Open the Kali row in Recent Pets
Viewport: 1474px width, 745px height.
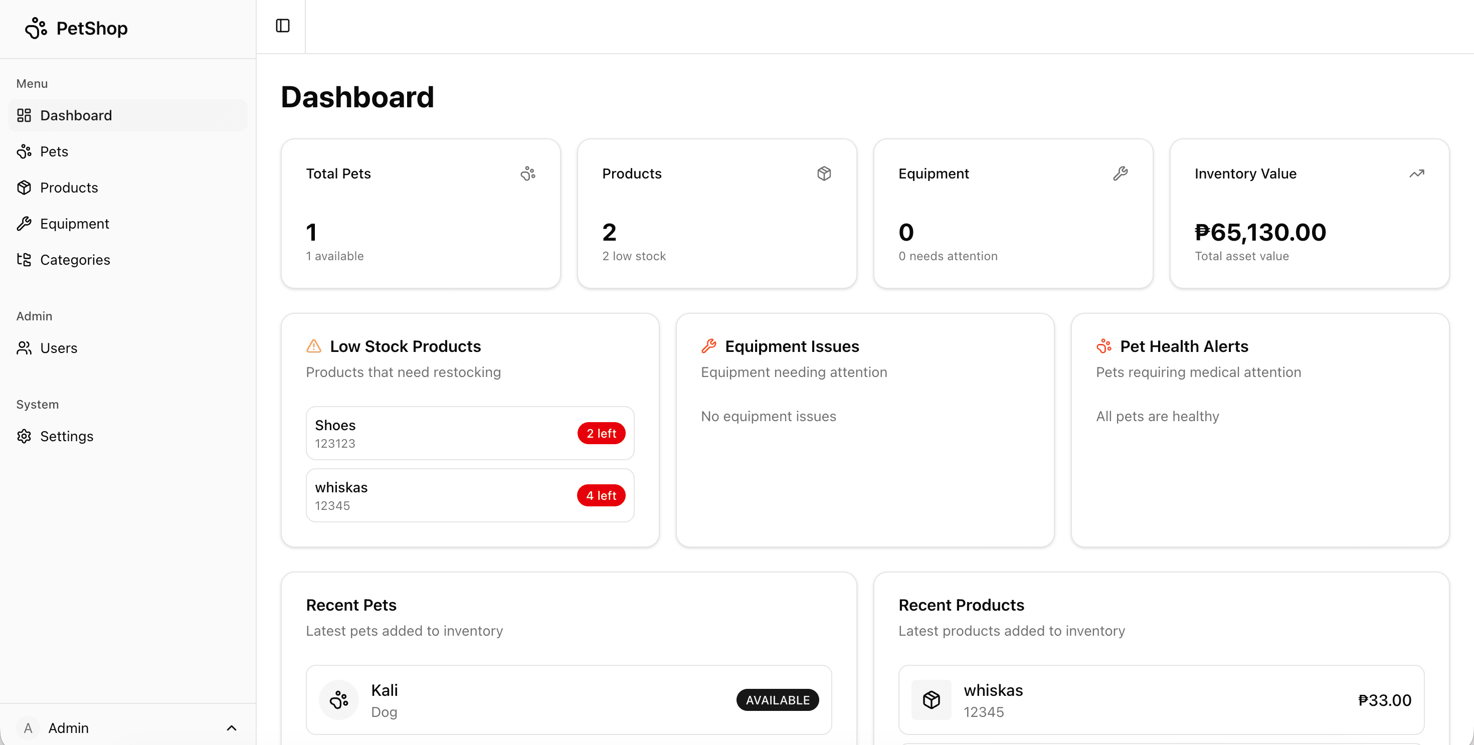pos(569,700)
